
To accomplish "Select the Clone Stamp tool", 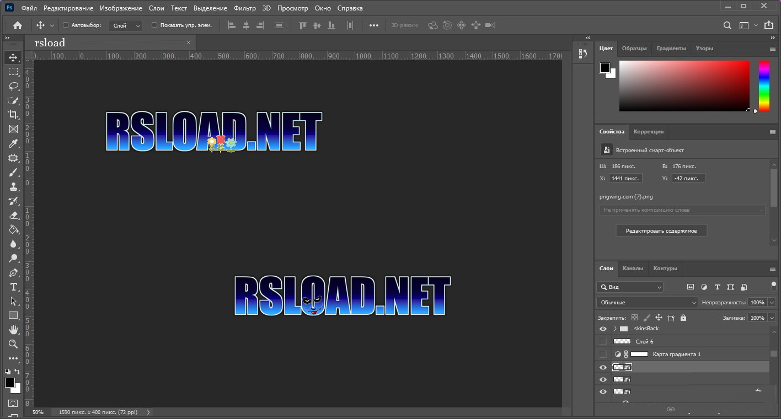I will pos(13,187).
